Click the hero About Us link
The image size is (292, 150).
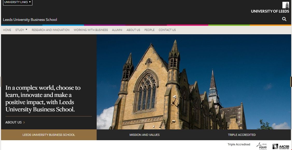(13, 122)
